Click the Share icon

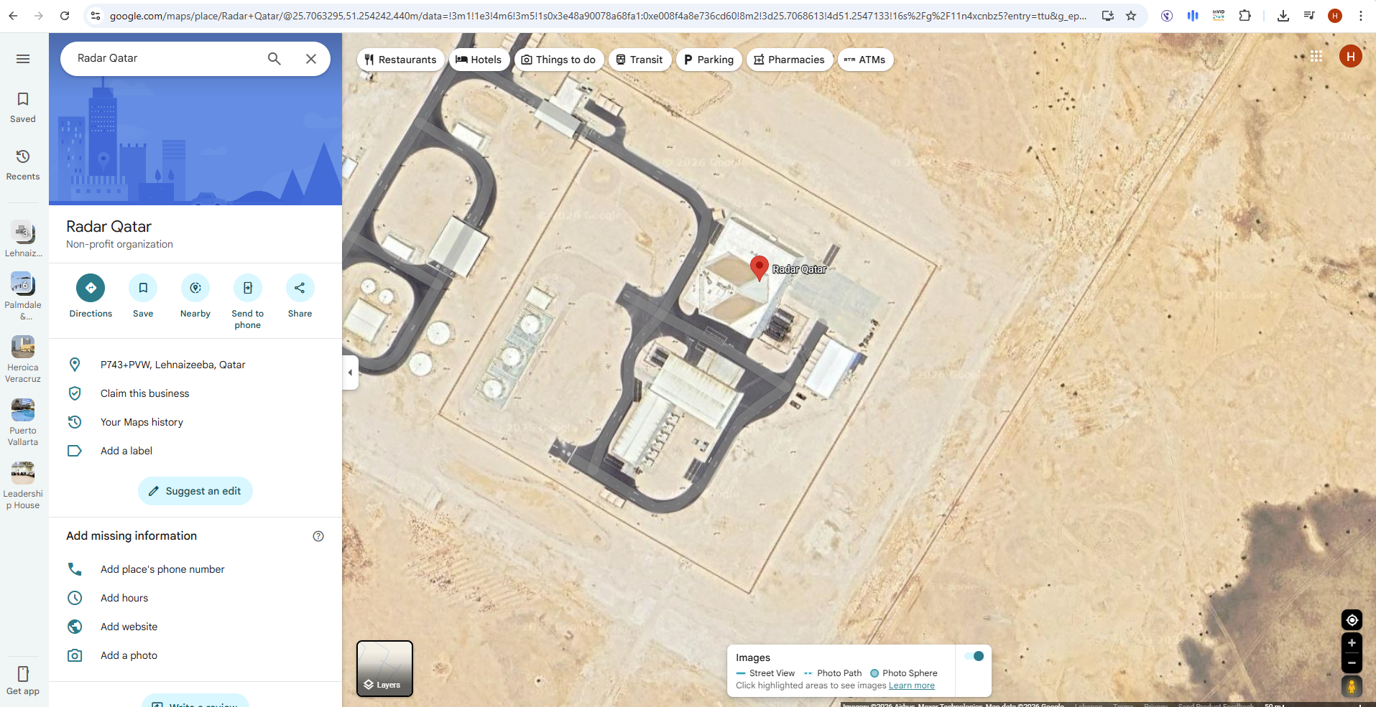pyautogui.click(x=300, y=288)
